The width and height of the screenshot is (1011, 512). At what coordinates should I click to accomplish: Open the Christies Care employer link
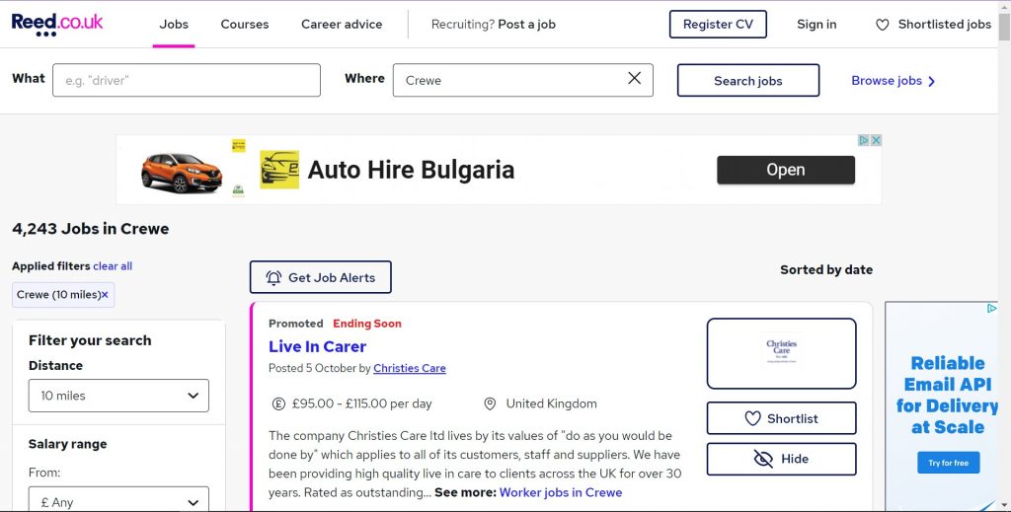click(x=410, y=368)
